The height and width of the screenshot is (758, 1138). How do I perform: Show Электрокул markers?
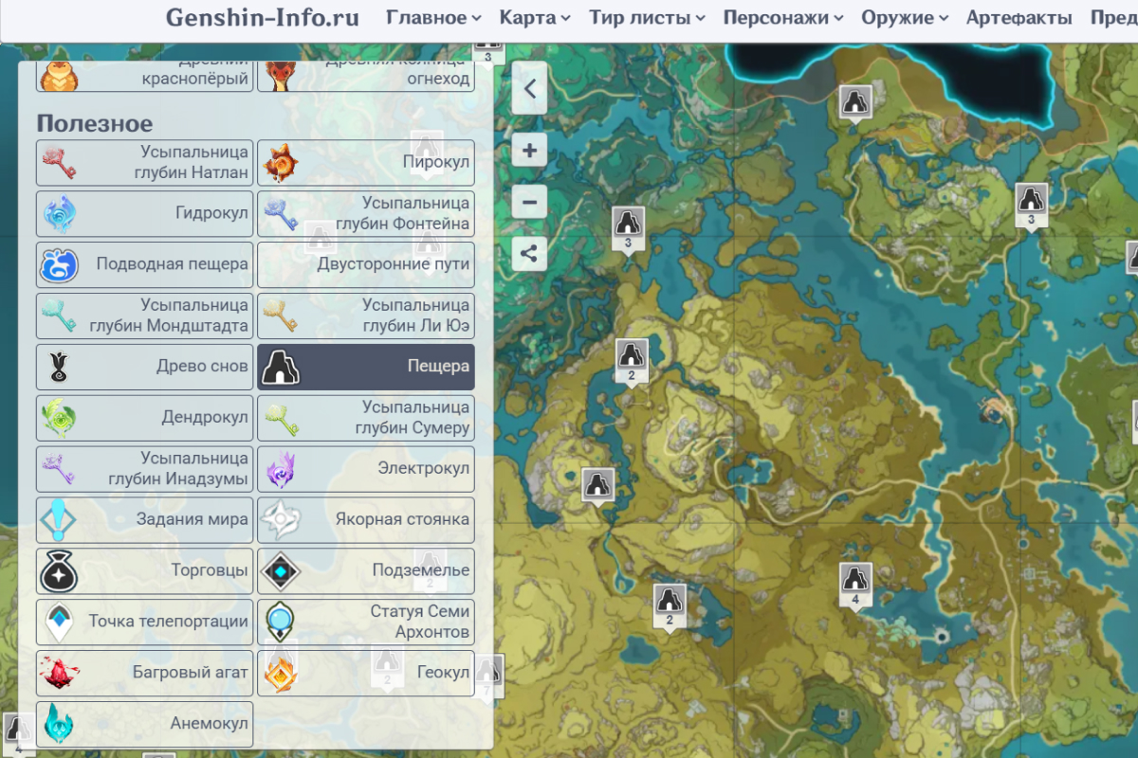click(x=366, y=469)
